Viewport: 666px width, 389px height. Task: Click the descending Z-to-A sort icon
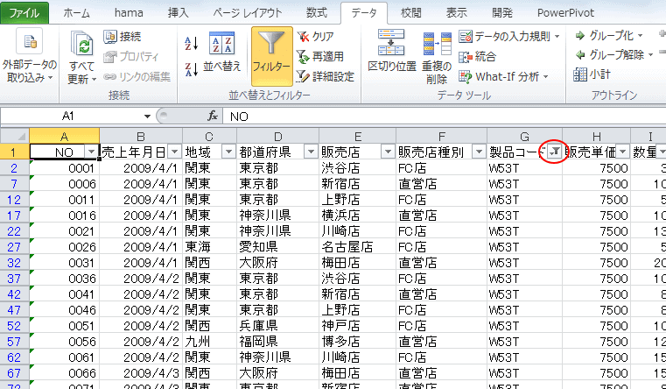(x=192, y=67)
